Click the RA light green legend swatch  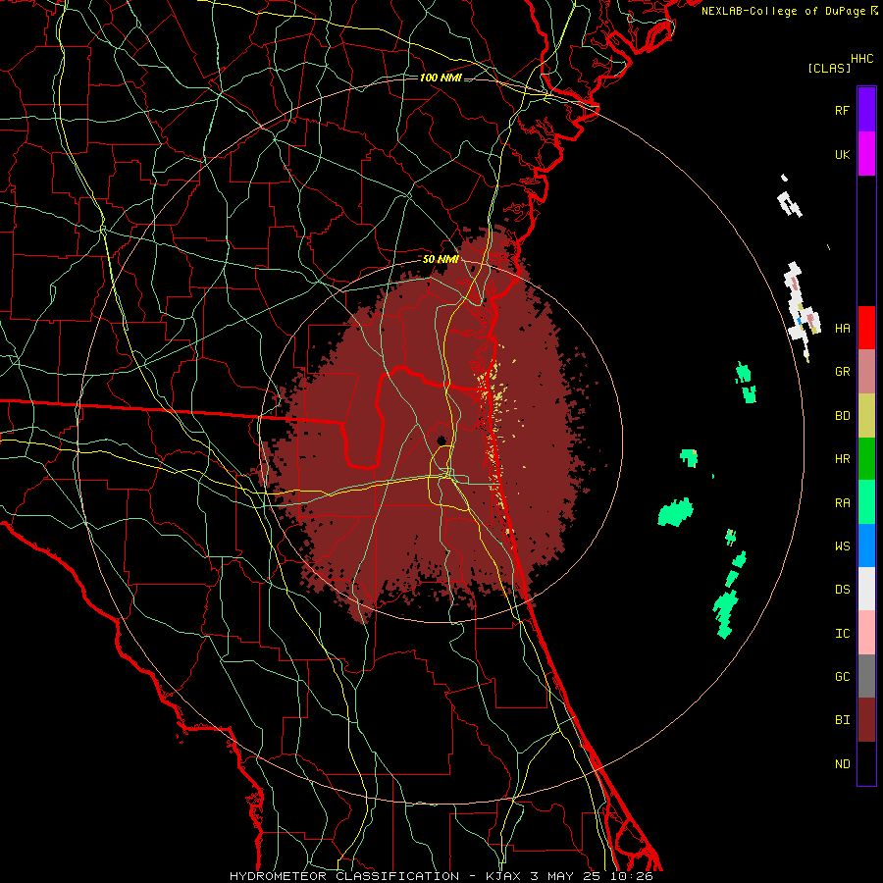pyautogui.click(x=866, y=502)
